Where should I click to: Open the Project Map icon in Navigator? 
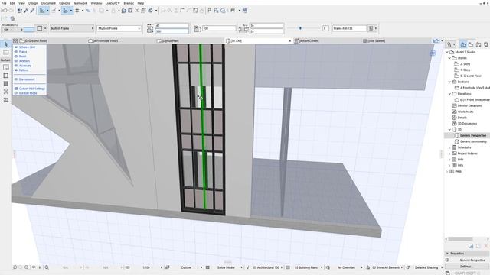point(463,44)
